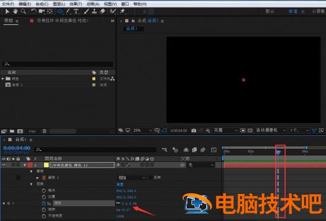
Task: Open the show channel RGB icon
Action: pyautogui.click(x=207, y=131)
